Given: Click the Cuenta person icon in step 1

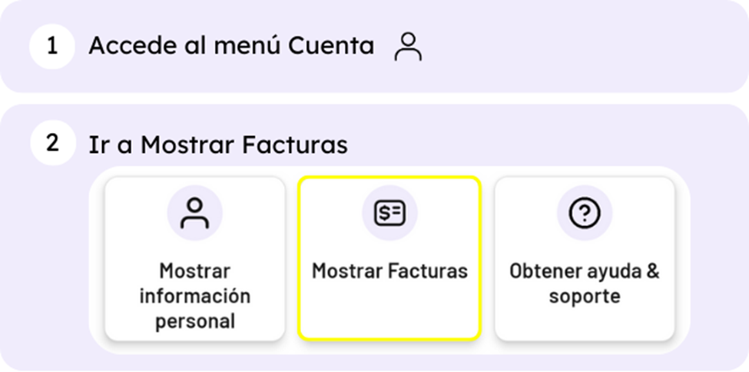Looking at the screenshot, I should coord(408,47).
